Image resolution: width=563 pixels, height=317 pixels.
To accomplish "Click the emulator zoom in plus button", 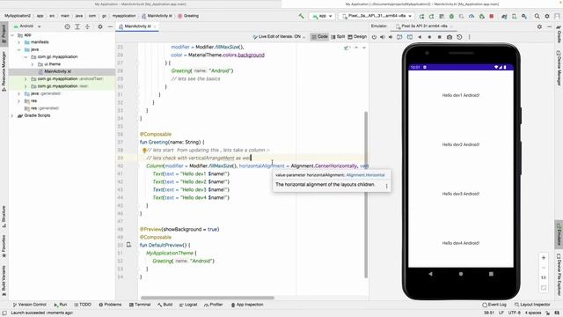I will point(544,258).
